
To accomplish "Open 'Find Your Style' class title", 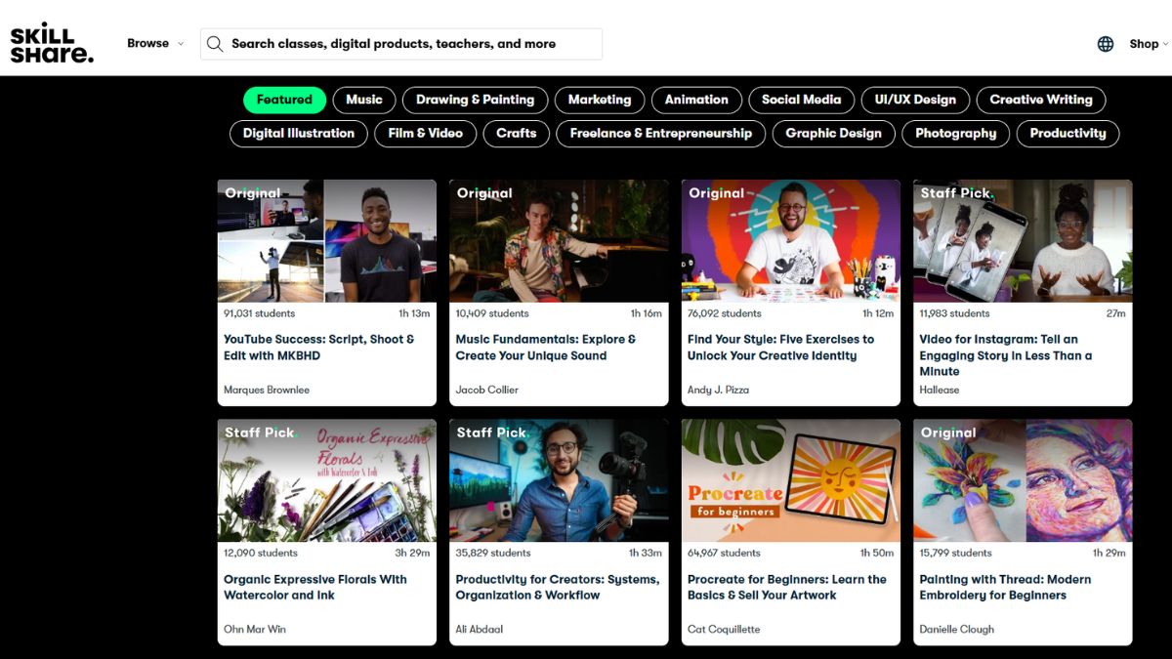I will (x=781, y=348).
